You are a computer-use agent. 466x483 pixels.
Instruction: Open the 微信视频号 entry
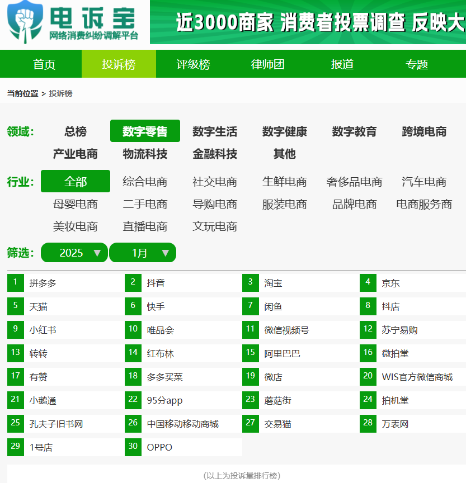(301, 330)
